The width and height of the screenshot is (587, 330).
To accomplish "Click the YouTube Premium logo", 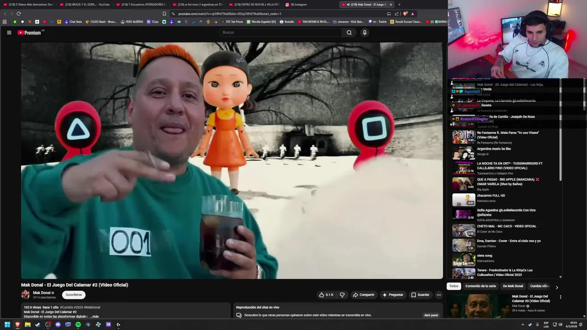I will pos(29,33).
